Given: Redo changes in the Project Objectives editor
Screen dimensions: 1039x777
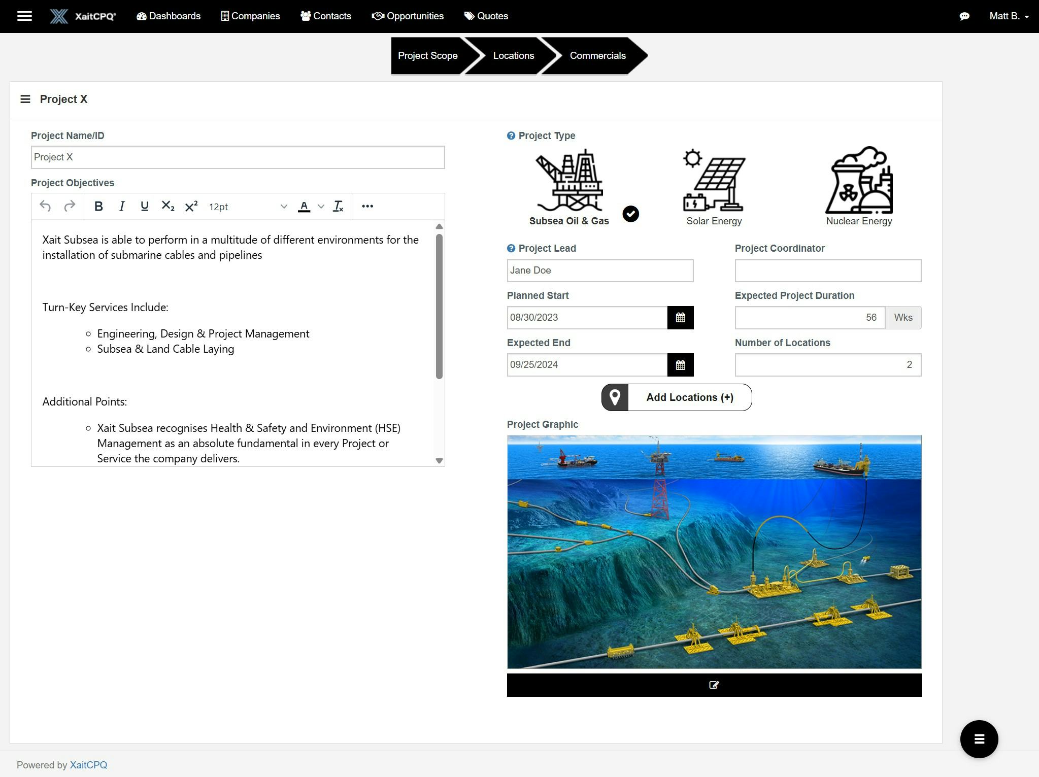Looking at the screenshot, I should [x=70, y=206].
